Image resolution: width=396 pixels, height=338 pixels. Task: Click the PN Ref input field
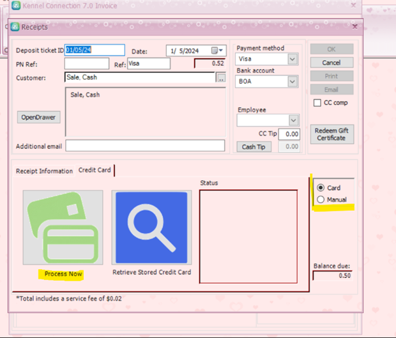(87, 63)
